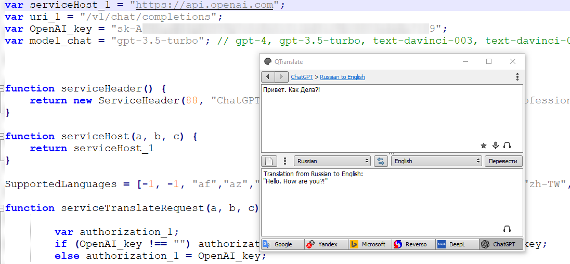Image resolution: width=570 pixels, height=264 pixels.
Task: Click the "Translation from Russian to English:" line
Action: pyautogui.click(x=314, y=174)
